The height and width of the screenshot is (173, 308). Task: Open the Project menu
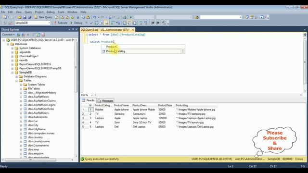point(39,12)
